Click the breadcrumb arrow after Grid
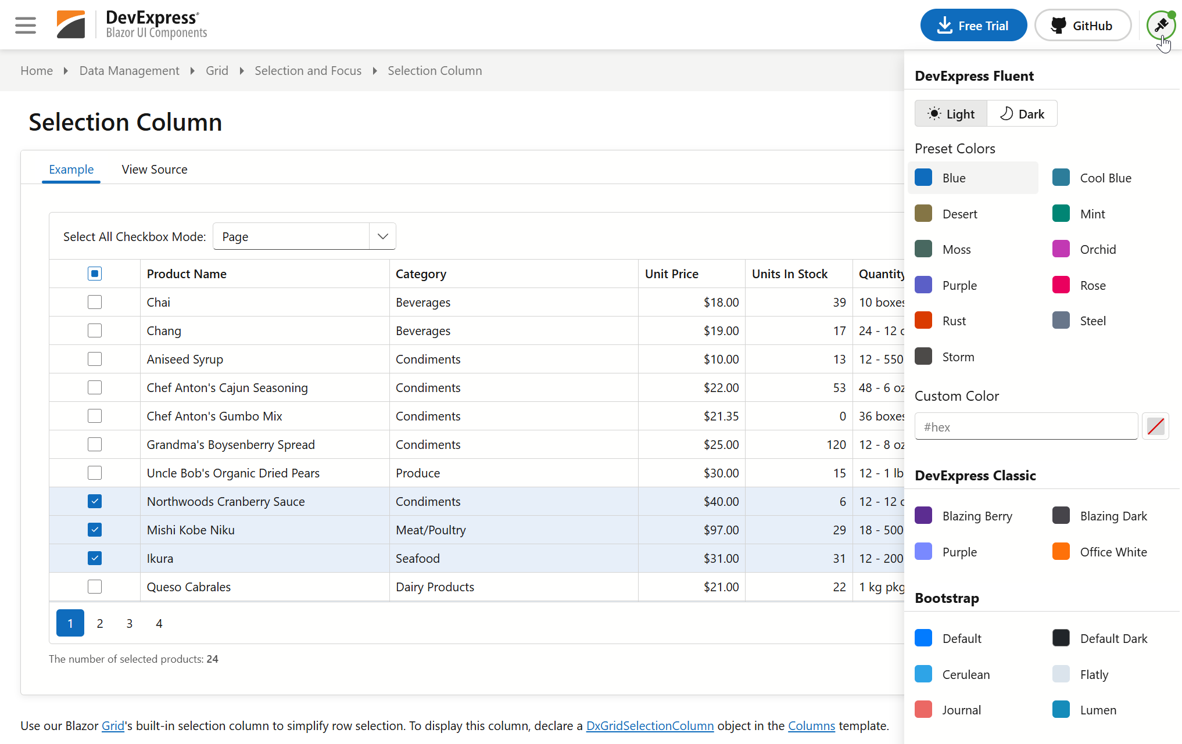1182x744 pixels. click(242, 71)
